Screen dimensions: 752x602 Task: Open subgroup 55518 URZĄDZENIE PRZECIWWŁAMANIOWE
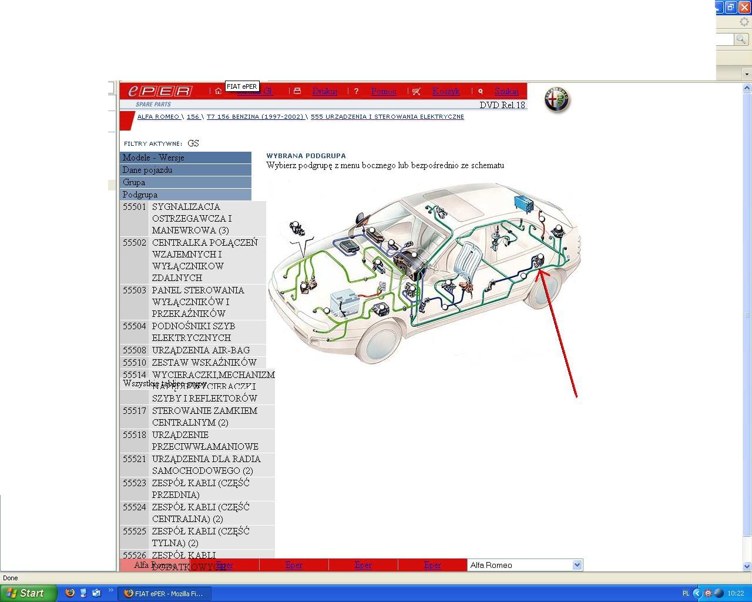(197, 440)
